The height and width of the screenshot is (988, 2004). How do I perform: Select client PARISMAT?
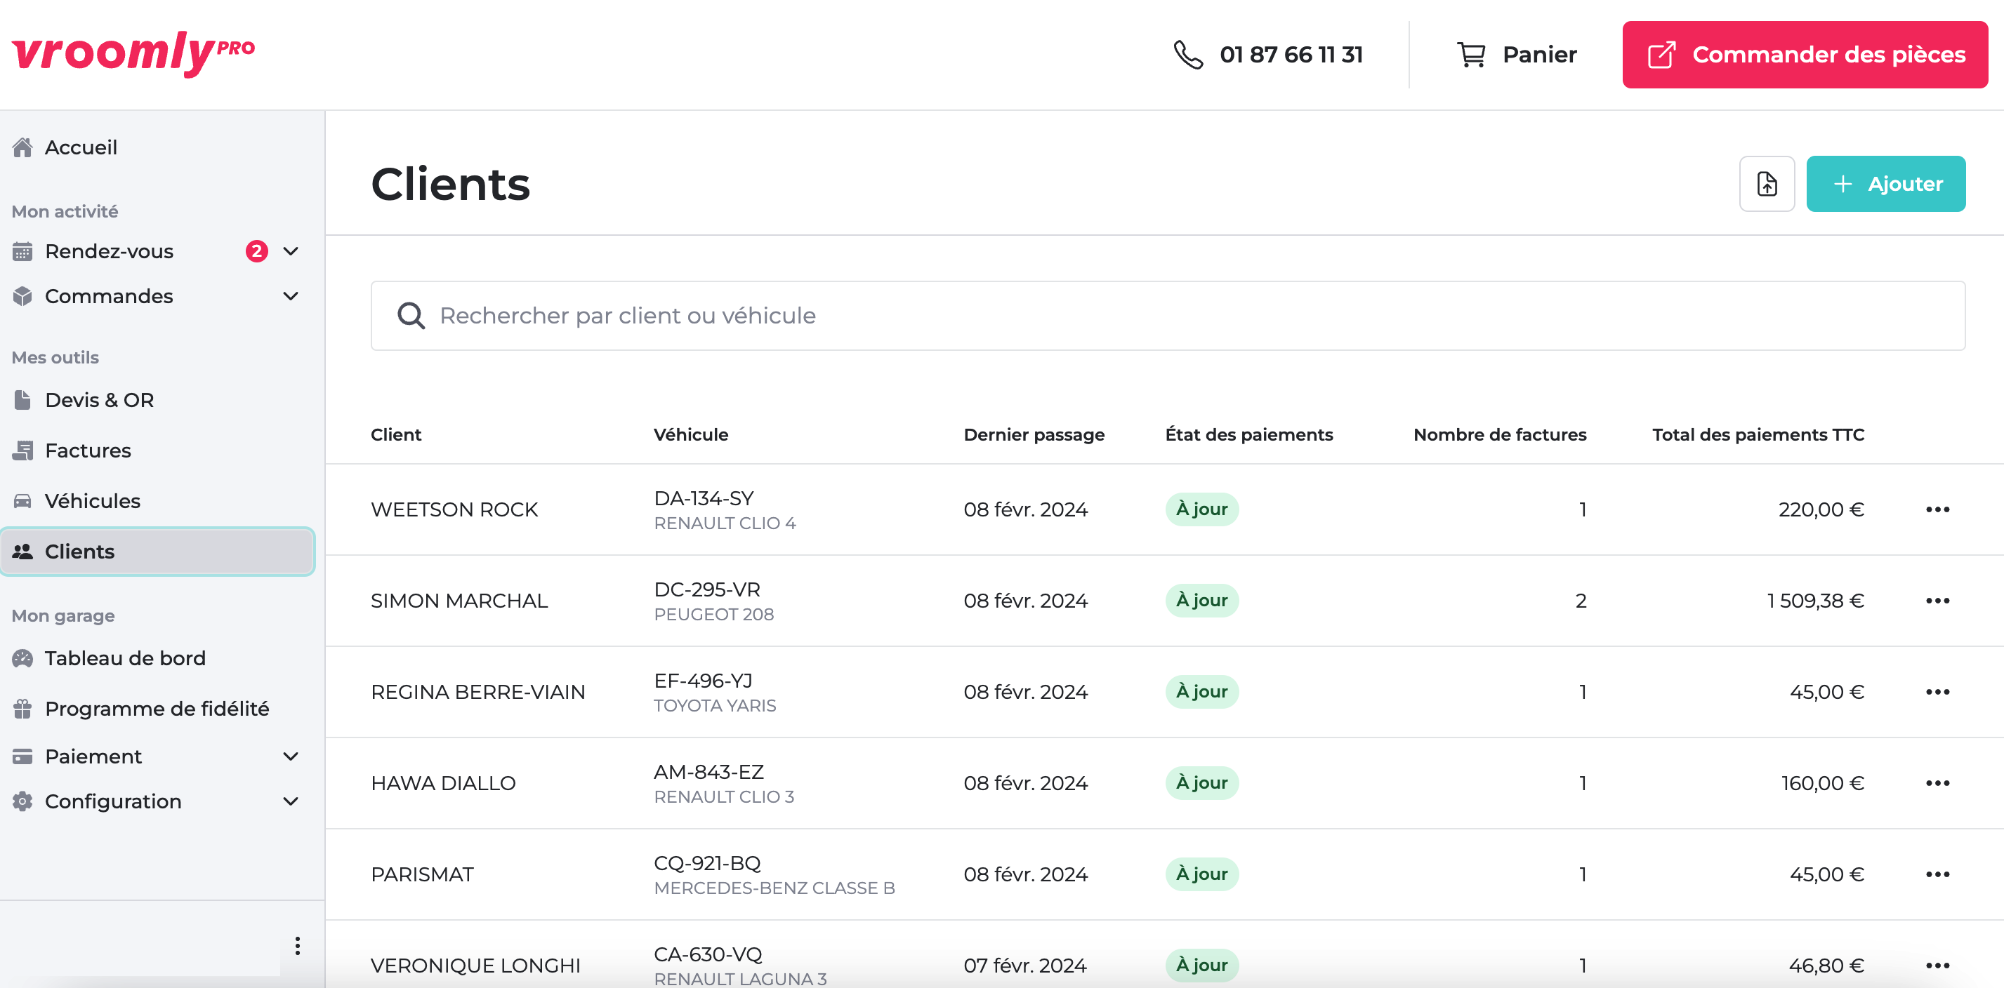[x=423, y=874]
